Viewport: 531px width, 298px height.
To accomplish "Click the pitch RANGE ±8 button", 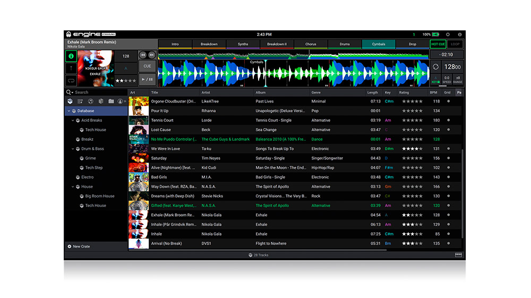I will (x=458, y=79).
